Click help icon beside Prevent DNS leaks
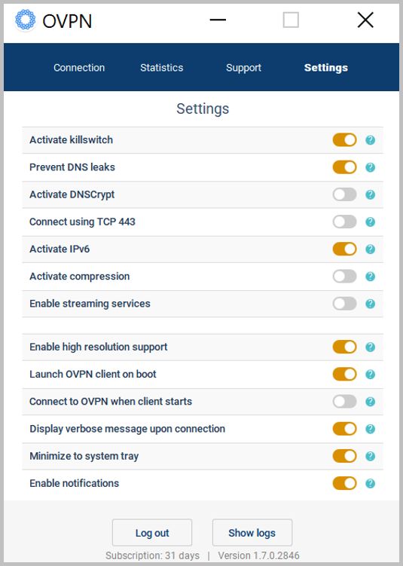The width and height of the screenshot is (403, 566). 370,167
